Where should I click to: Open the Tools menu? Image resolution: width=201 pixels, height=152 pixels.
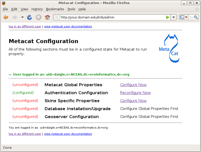coord(71,9)
